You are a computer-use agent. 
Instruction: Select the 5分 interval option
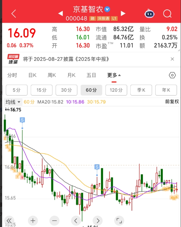coord(17,90)
